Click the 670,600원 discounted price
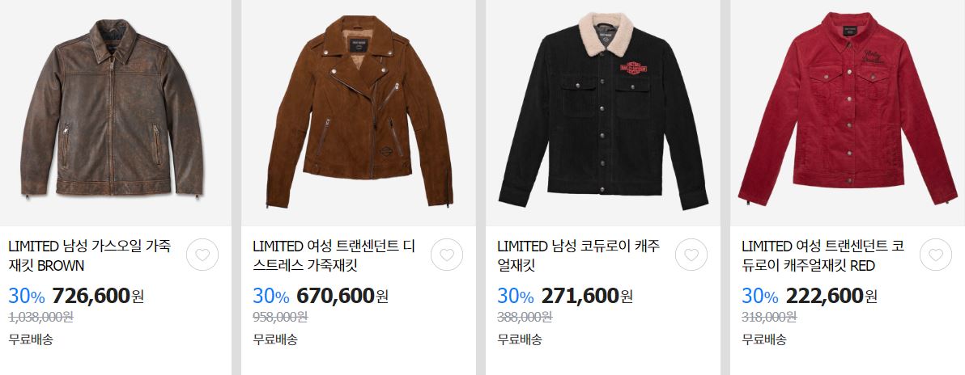The image size is (965, 375). point(342,296)
